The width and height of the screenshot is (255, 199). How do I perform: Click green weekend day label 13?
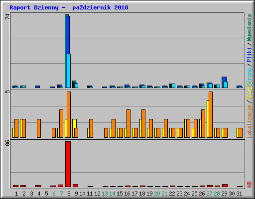click(x=105, y=194)
